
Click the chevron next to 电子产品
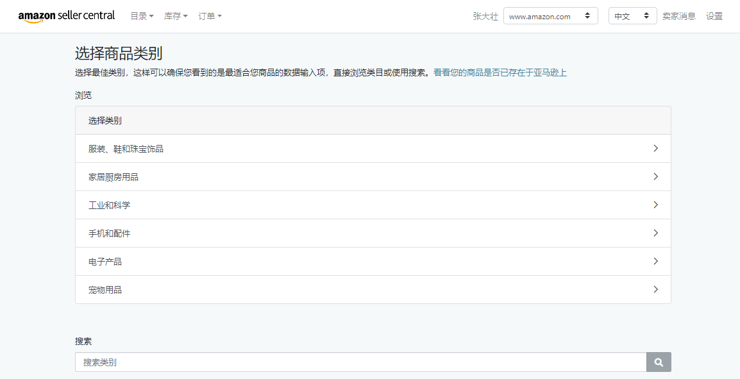[655, 261]
